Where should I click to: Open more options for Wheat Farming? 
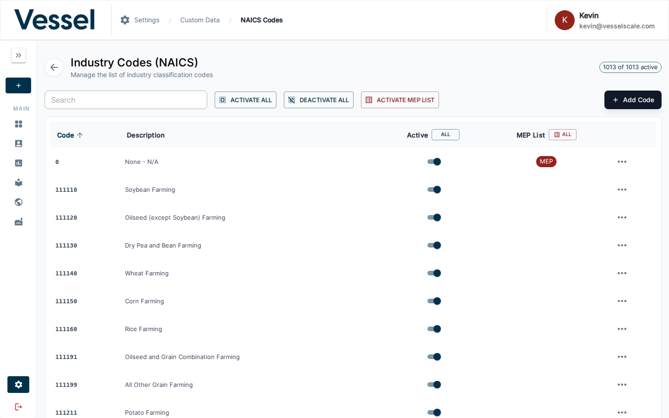coord(622,273)
